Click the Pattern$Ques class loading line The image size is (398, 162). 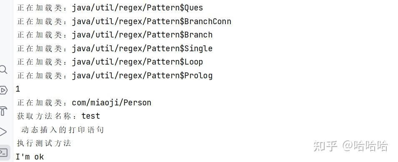(110, 8)
